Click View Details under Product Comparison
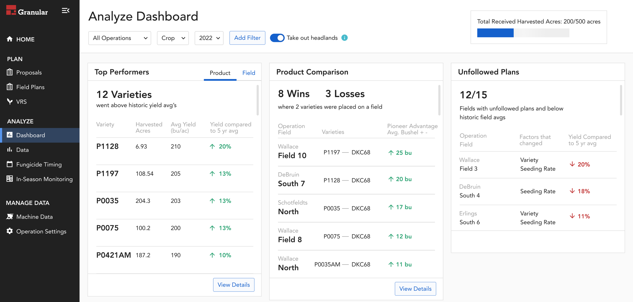The height and width of the screenshot is (302, 633). [415, 289]
